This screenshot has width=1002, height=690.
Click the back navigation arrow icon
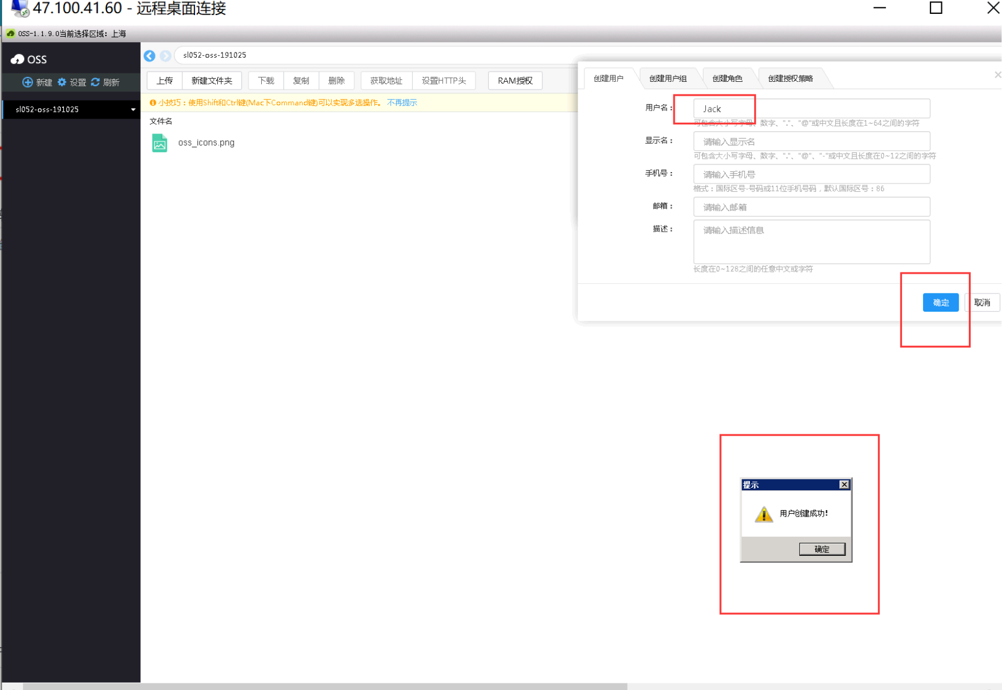pos(150,55)
